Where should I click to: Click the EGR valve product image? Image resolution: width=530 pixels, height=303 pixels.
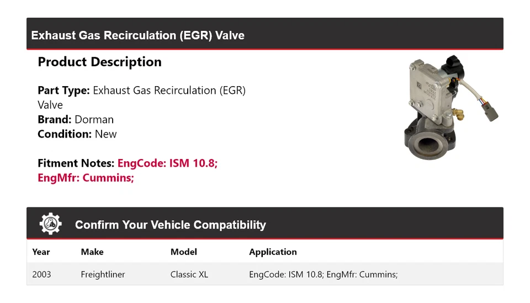click(448, 107)
